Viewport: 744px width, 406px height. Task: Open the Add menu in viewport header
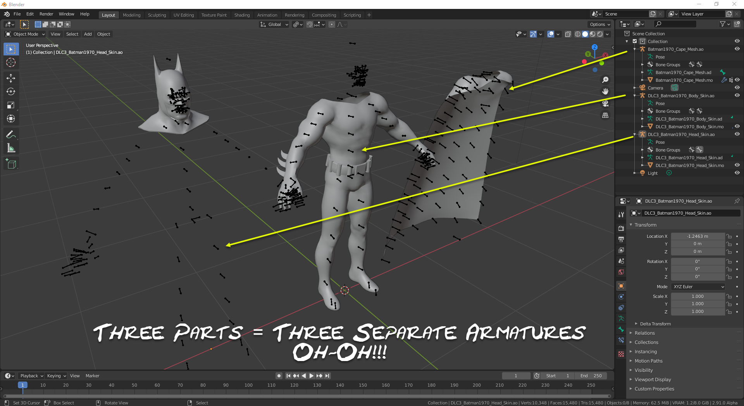pyautogui.click(x=88, y=34)
